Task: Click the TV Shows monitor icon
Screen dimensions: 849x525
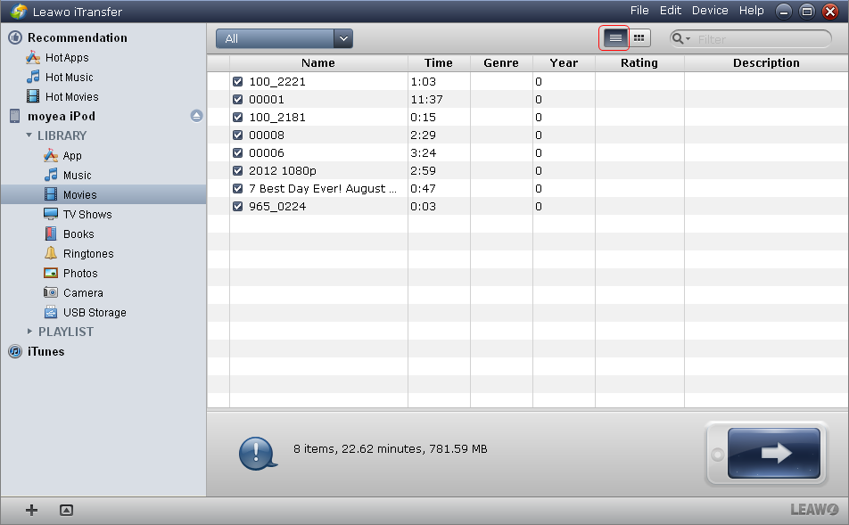Action: pos(51,214)
